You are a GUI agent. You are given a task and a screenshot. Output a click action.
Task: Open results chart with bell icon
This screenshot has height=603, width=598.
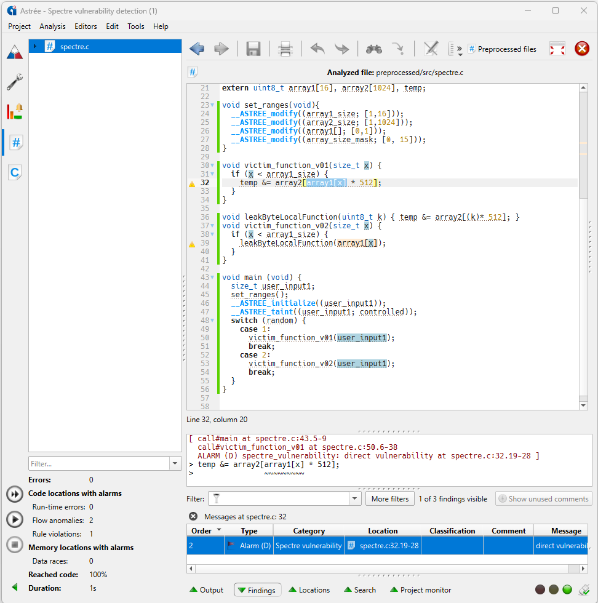(15, 111)
